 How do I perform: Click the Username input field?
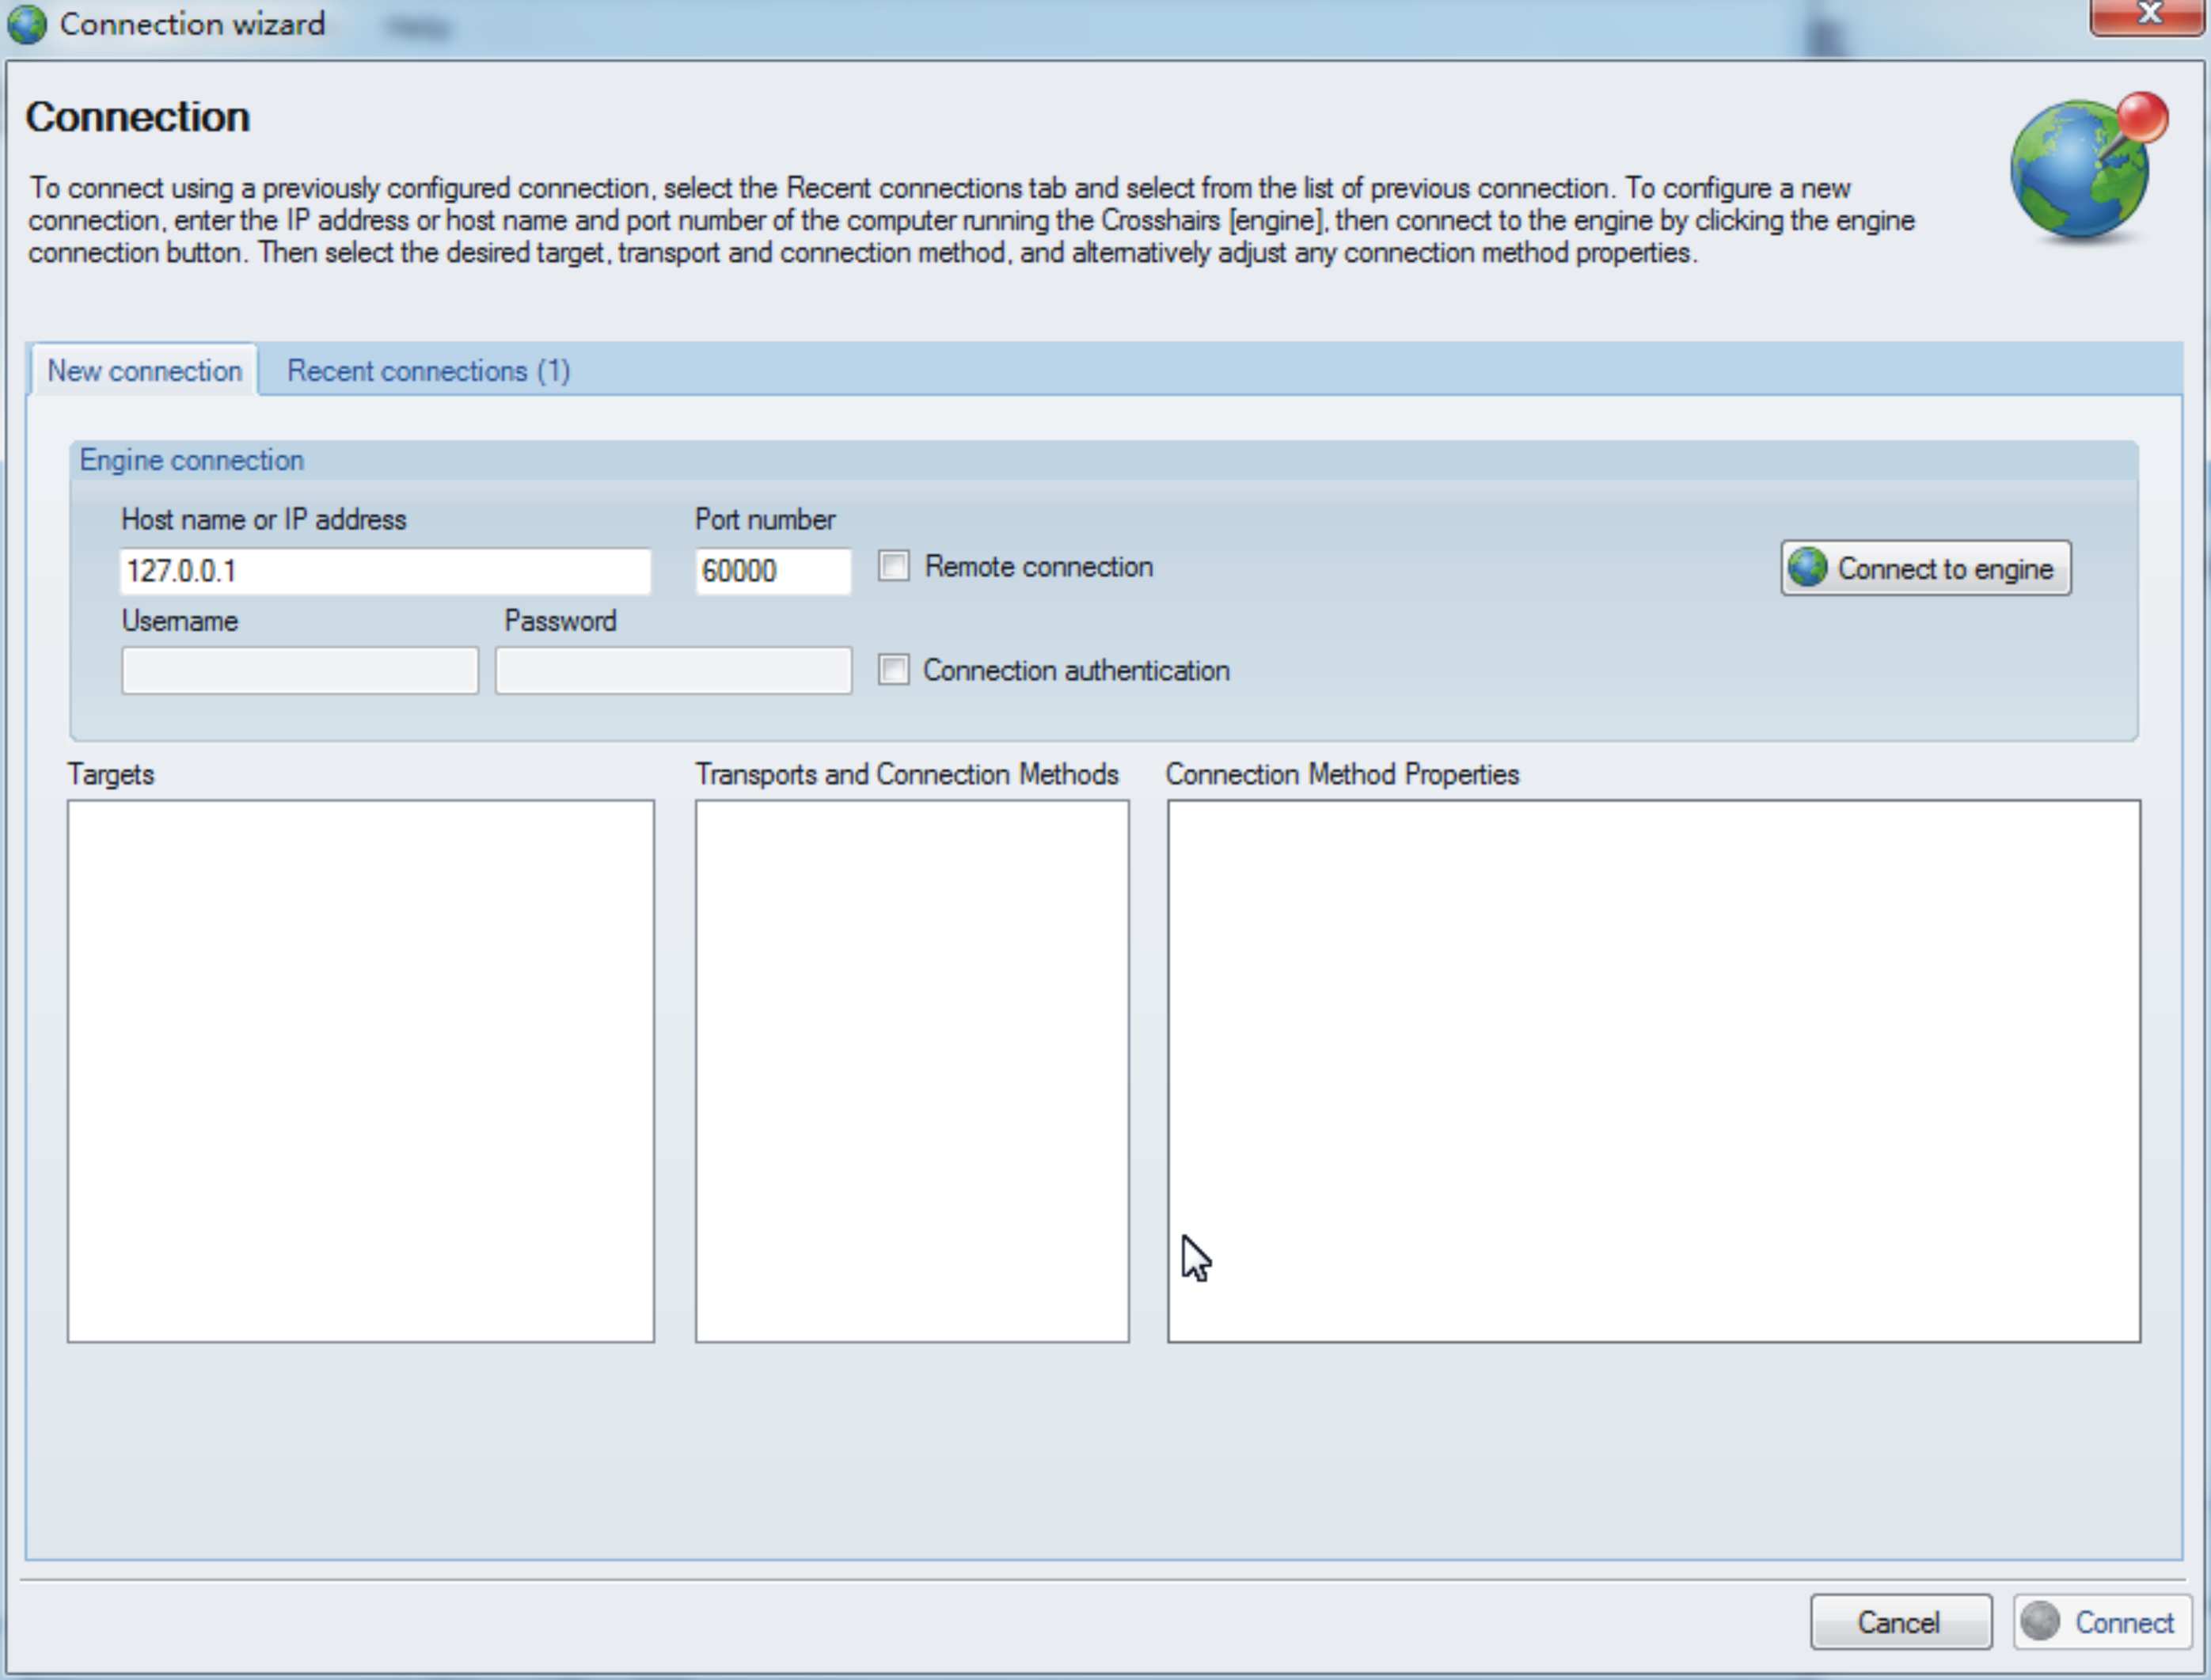tap(299, 670)
